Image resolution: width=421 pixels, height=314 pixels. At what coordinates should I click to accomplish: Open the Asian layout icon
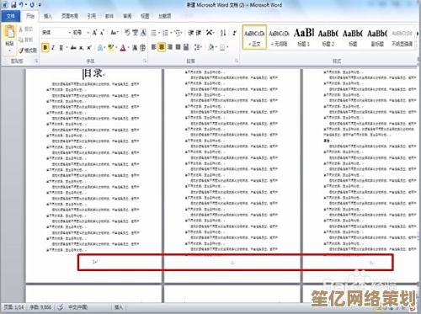click(210, 33)
